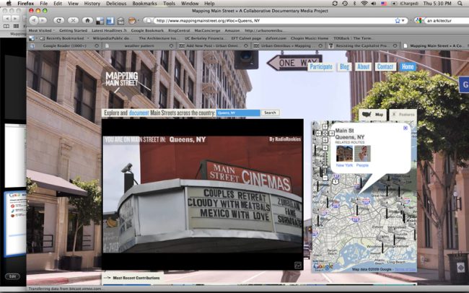
Task: Open the Delicious menu
Action: [x=116, y=4]
